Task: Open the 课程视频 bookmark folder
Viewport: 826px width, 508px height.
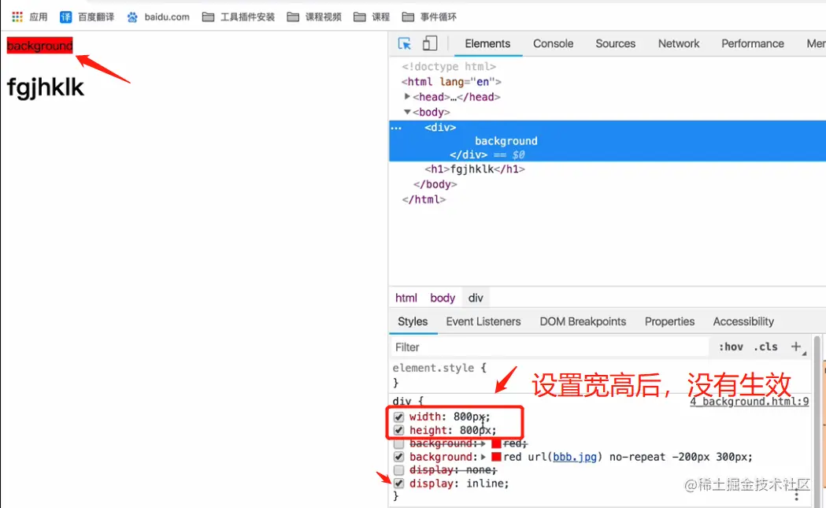Action: pyautogui.click(x=314, y=17)
